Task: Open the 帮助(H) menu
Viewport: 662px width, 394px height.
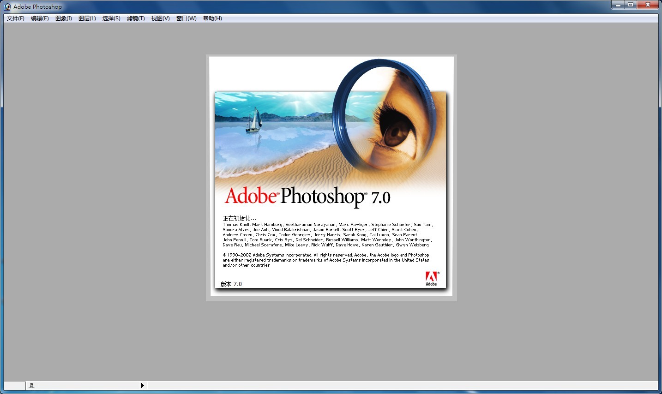Action: 212,18
